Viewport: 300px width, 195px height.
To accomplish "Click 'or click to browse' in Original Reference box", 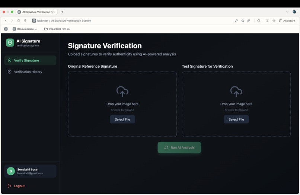I will (122, 110).
